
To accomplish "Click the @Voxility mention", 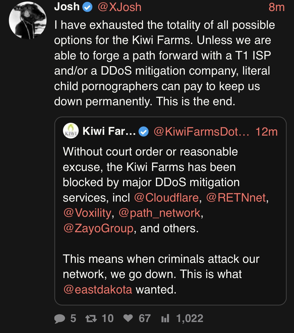I will (x=87, y=213).
